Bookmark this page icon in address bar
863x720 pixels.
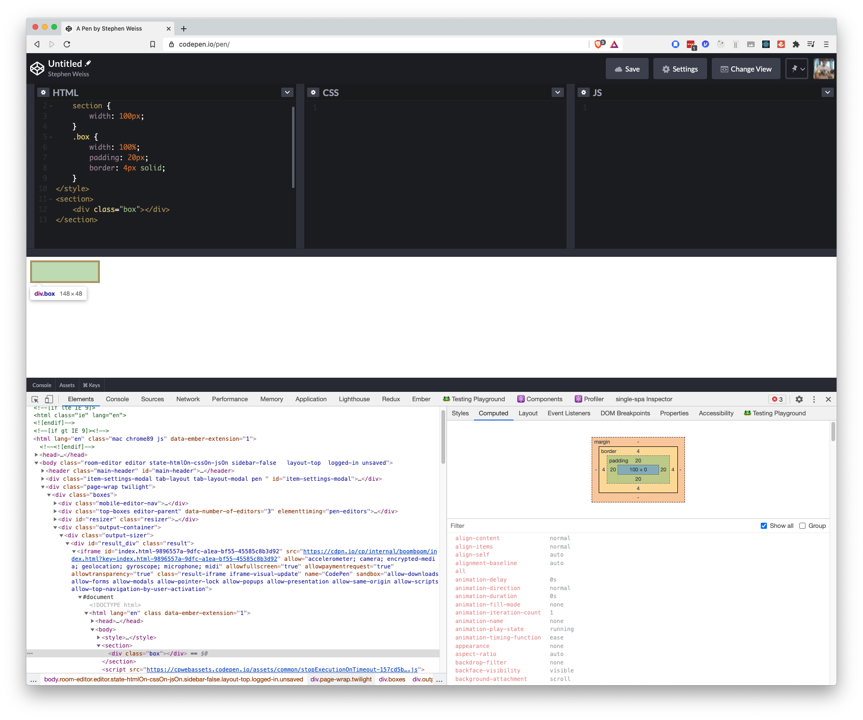153,44
